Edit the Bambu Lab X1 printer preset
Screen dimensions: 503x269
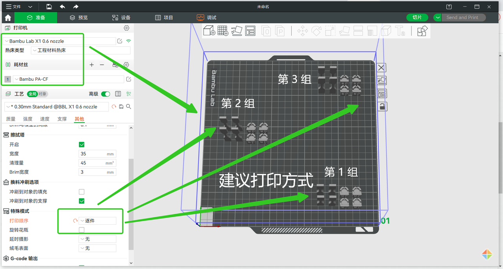click(x=120, y=41)
